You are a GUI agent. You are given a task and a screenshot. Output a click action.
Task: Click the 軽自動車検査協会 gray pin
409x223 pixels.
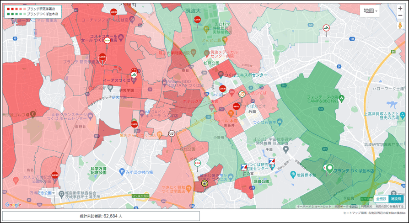pos(62,194)
